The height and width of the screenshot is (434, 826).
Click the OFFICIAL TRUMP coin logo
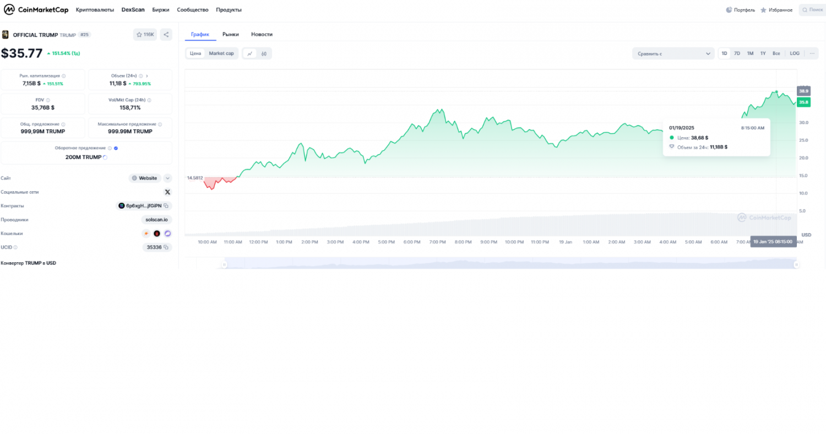point(6,35)
